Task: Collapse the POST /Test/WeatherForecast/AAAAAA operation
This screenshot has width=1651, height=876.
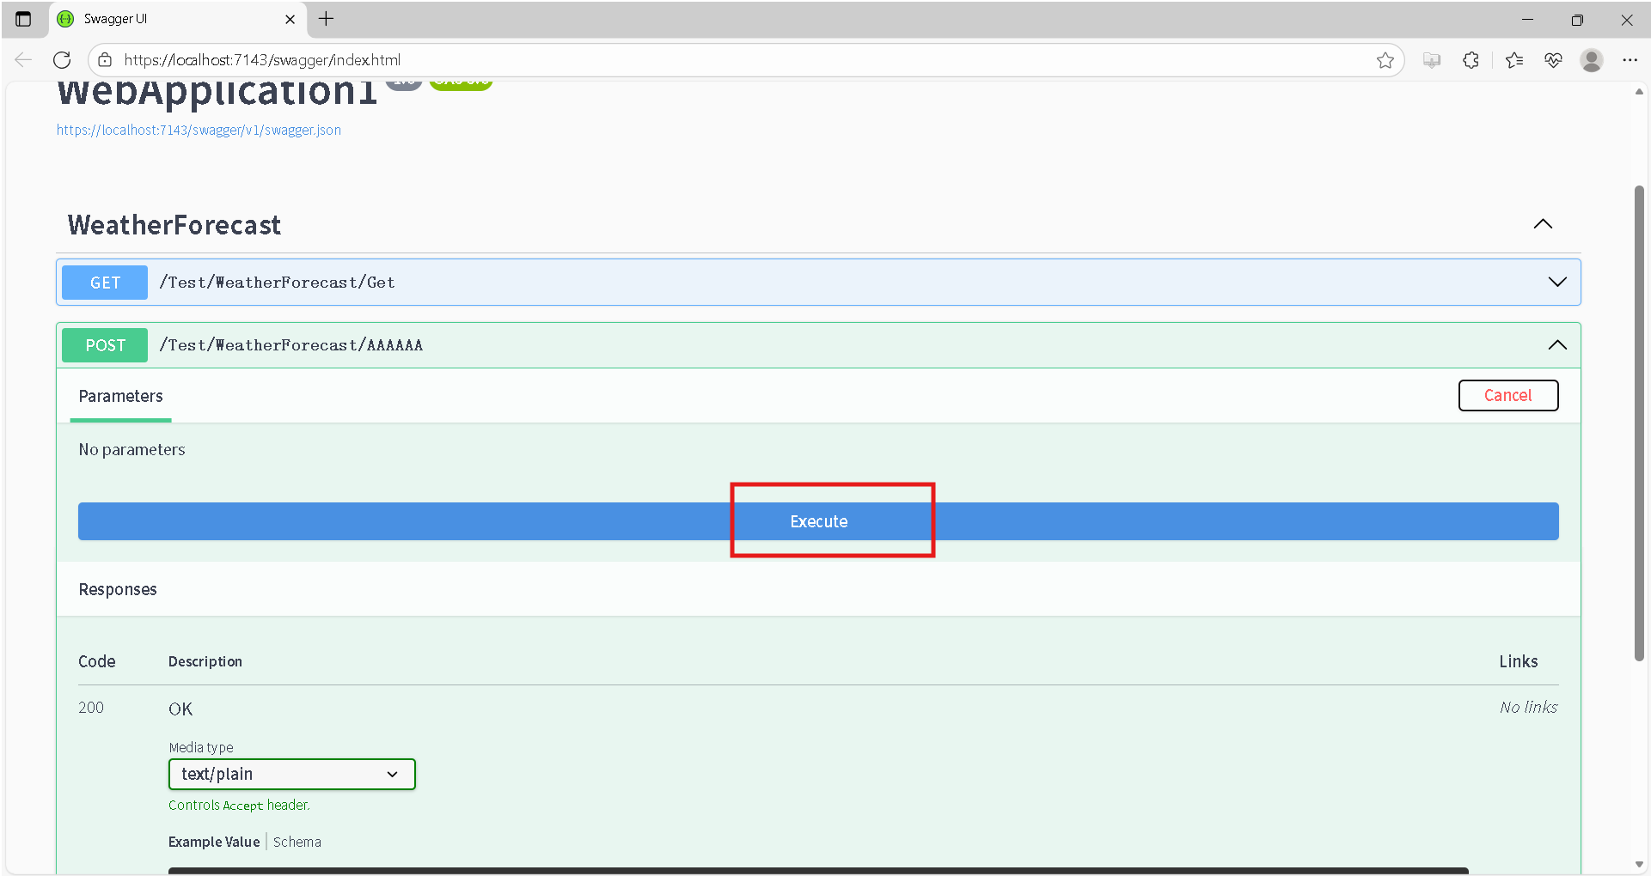Action: 1557,345
